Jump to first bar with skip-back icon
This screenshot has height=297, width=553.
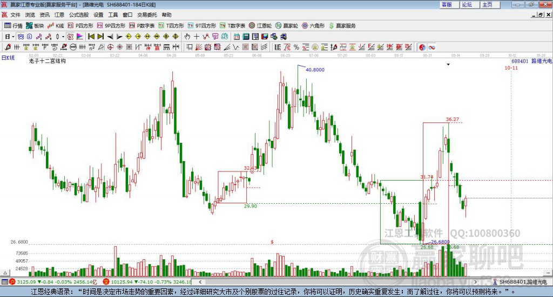coord(91,37)
